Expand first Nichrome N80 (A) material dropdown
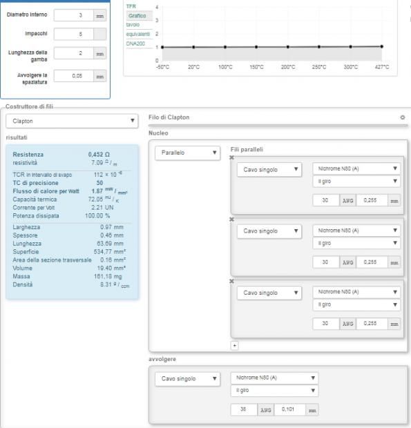The height and width of the screenshot is (428, 411). 356,168
